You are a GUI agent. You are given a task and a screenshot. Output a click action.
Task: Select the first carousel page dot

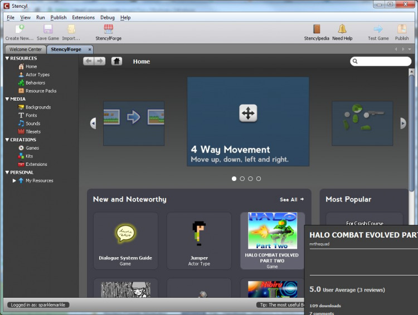coord(234,179)
